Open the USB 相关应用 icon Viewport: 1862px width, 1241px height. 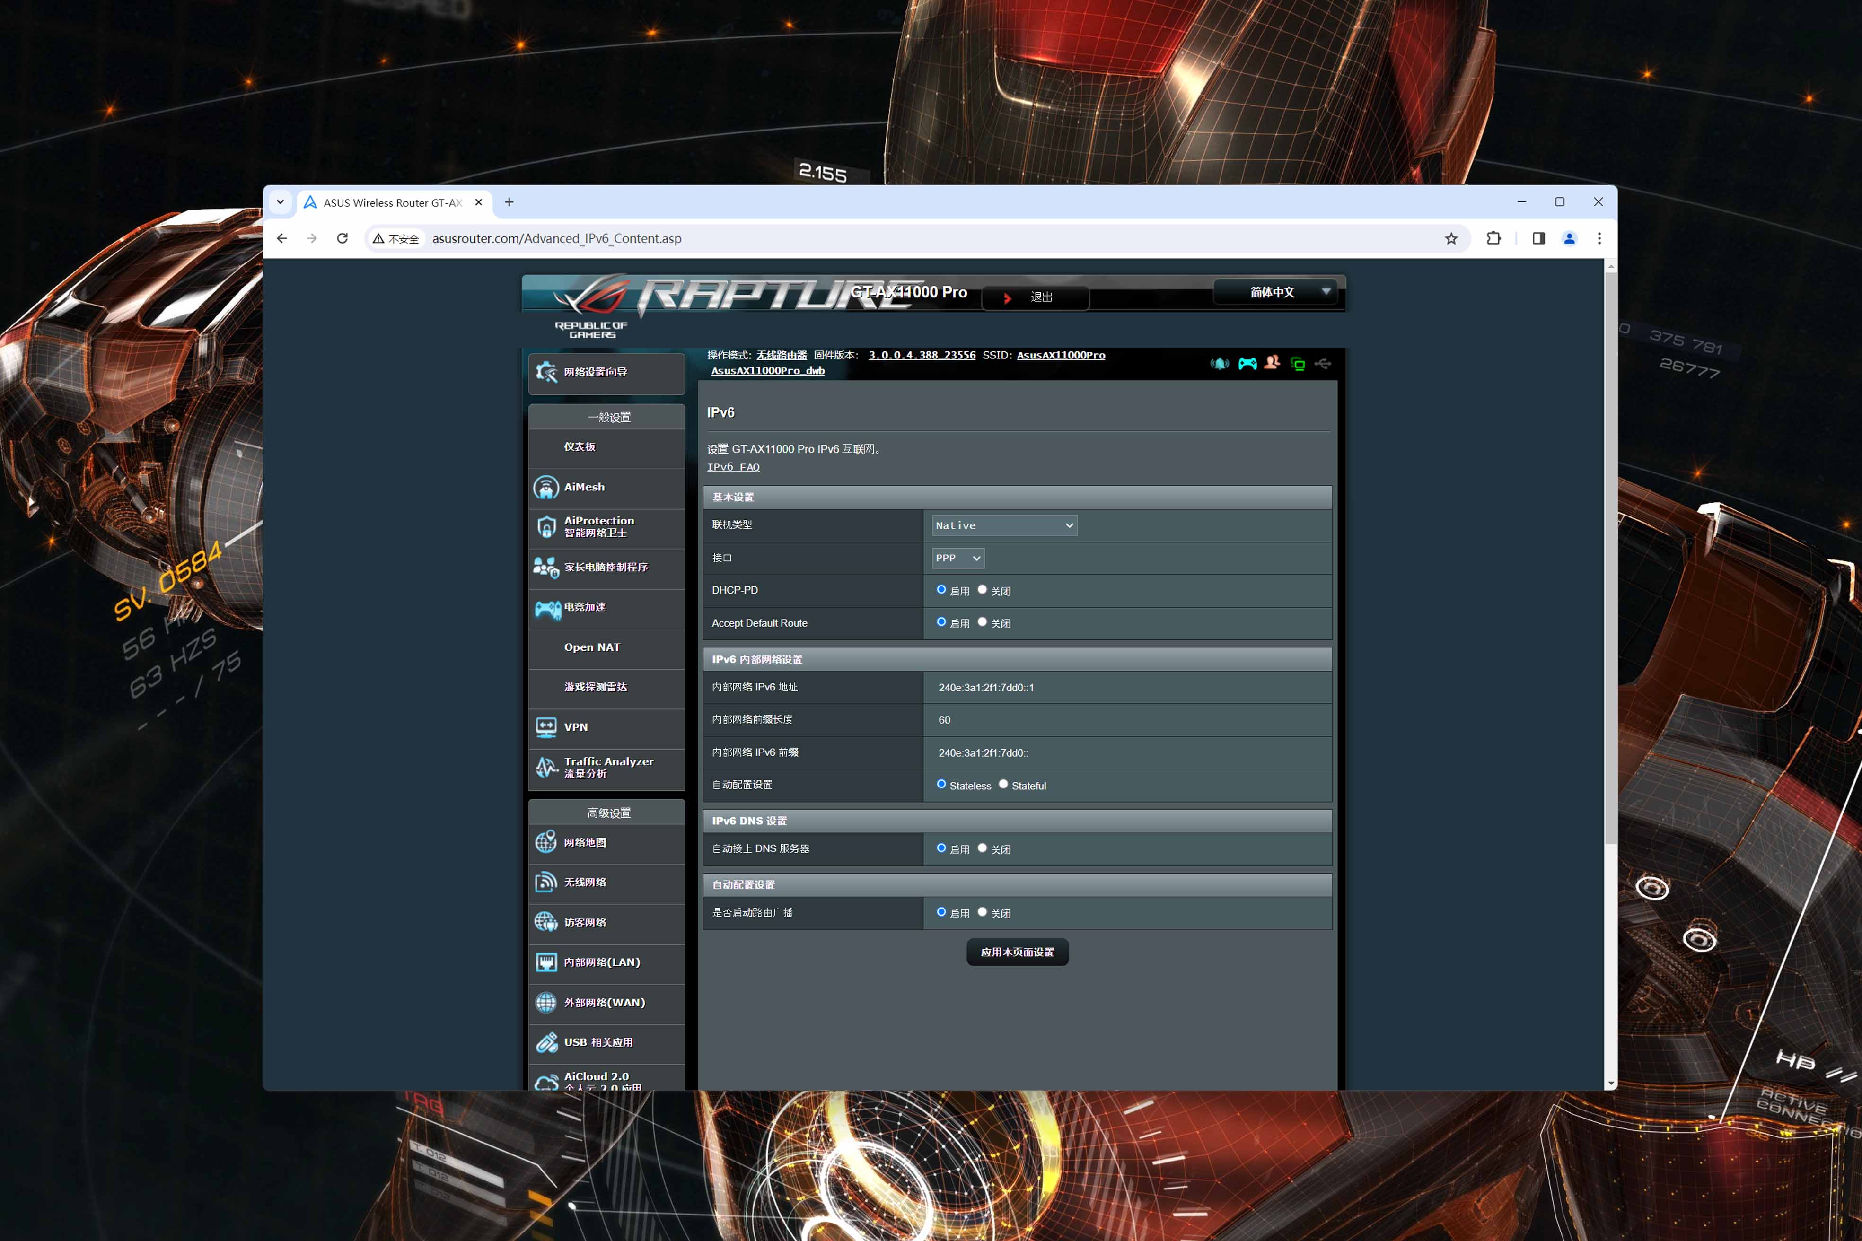[x=546, y=1042]
